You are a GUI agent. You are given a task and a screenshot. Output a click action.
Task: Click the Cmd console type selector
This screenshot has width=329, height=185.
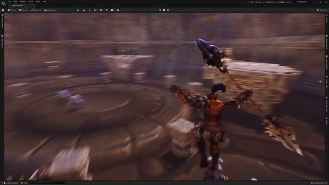point(24,183)
